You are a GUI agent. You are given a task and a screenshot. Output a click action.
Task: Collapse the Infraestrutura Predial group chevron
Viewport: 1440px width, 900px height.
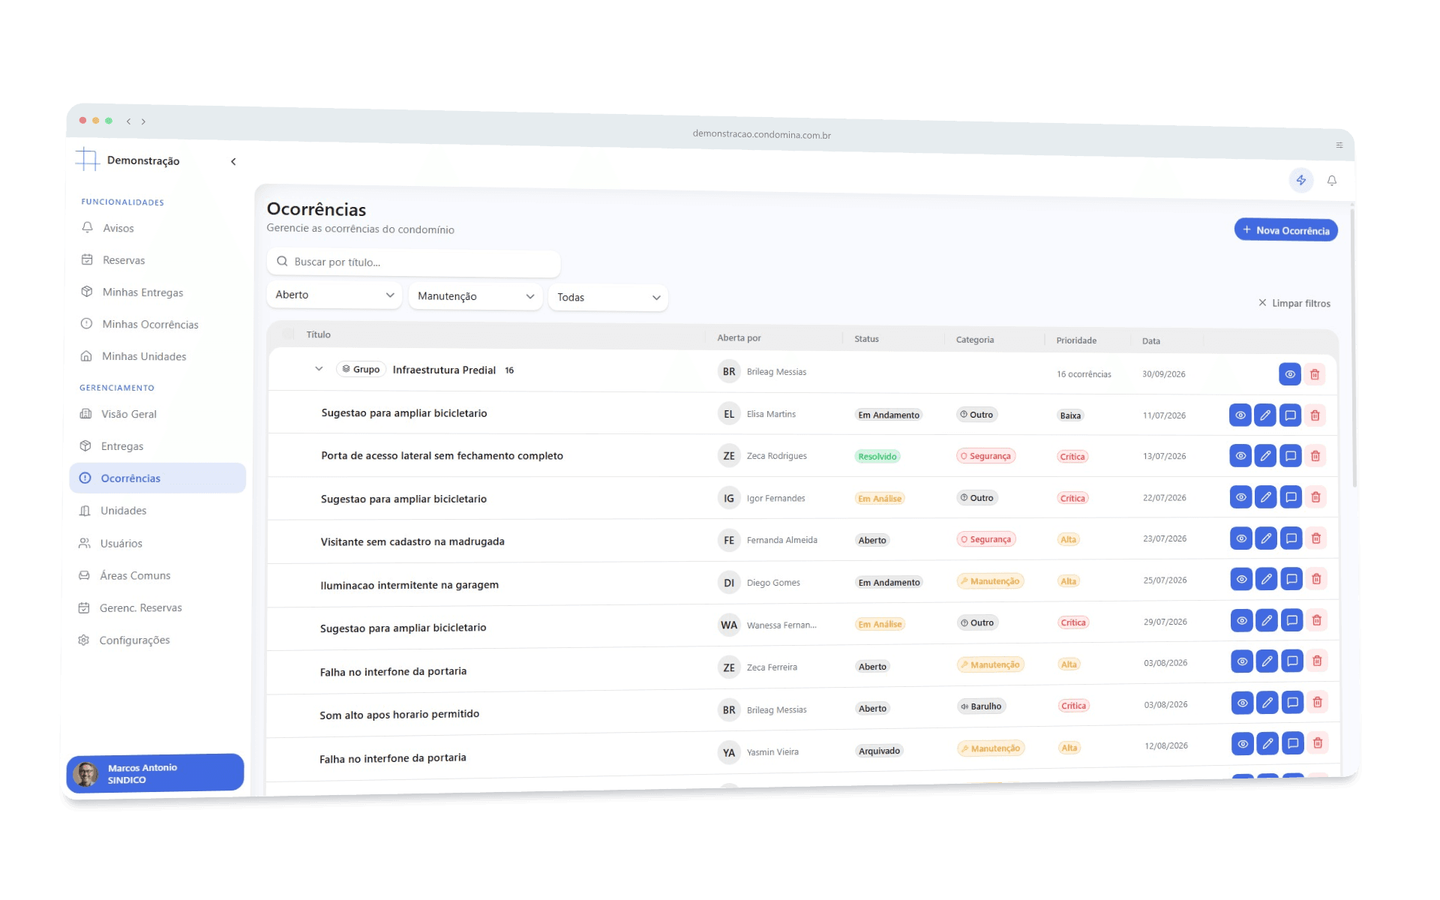pyautogui.click(x=319, y=368)
